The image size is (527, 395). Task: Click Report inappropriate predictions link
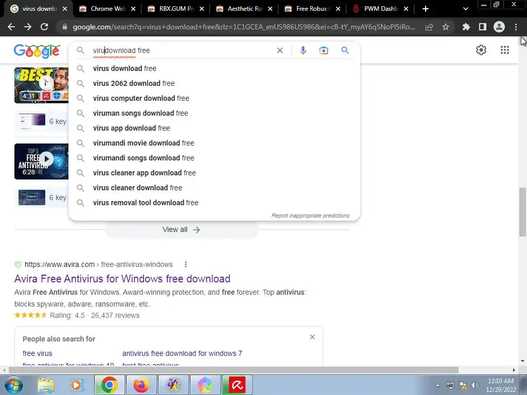(x=310, y=216)
